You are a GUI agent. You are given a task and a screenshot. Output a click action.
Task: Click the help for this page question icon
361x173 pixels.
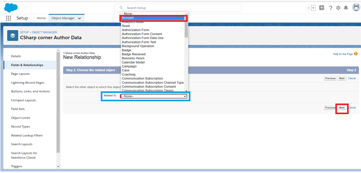point(356,54)
